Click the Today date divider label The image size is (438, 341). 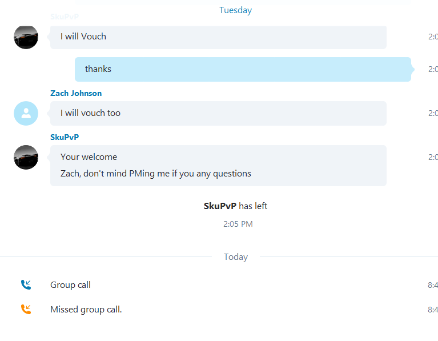(x=236, y=256)
